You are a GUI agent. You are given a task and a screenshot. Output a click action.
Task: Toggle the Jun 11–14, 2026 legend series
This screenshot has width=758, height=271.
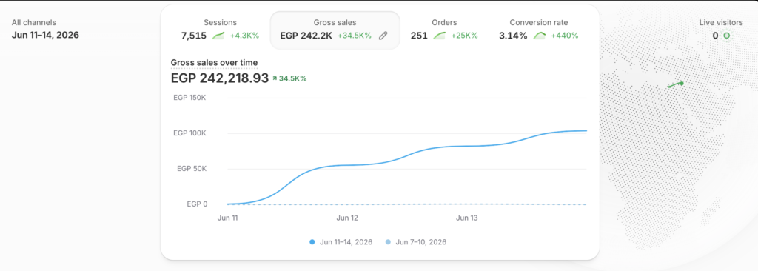click(341, 242)
